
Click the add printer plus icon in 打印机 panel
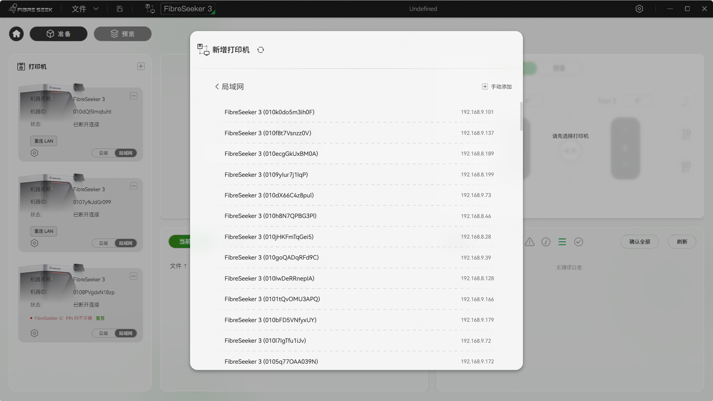click(x=141, y=66)
